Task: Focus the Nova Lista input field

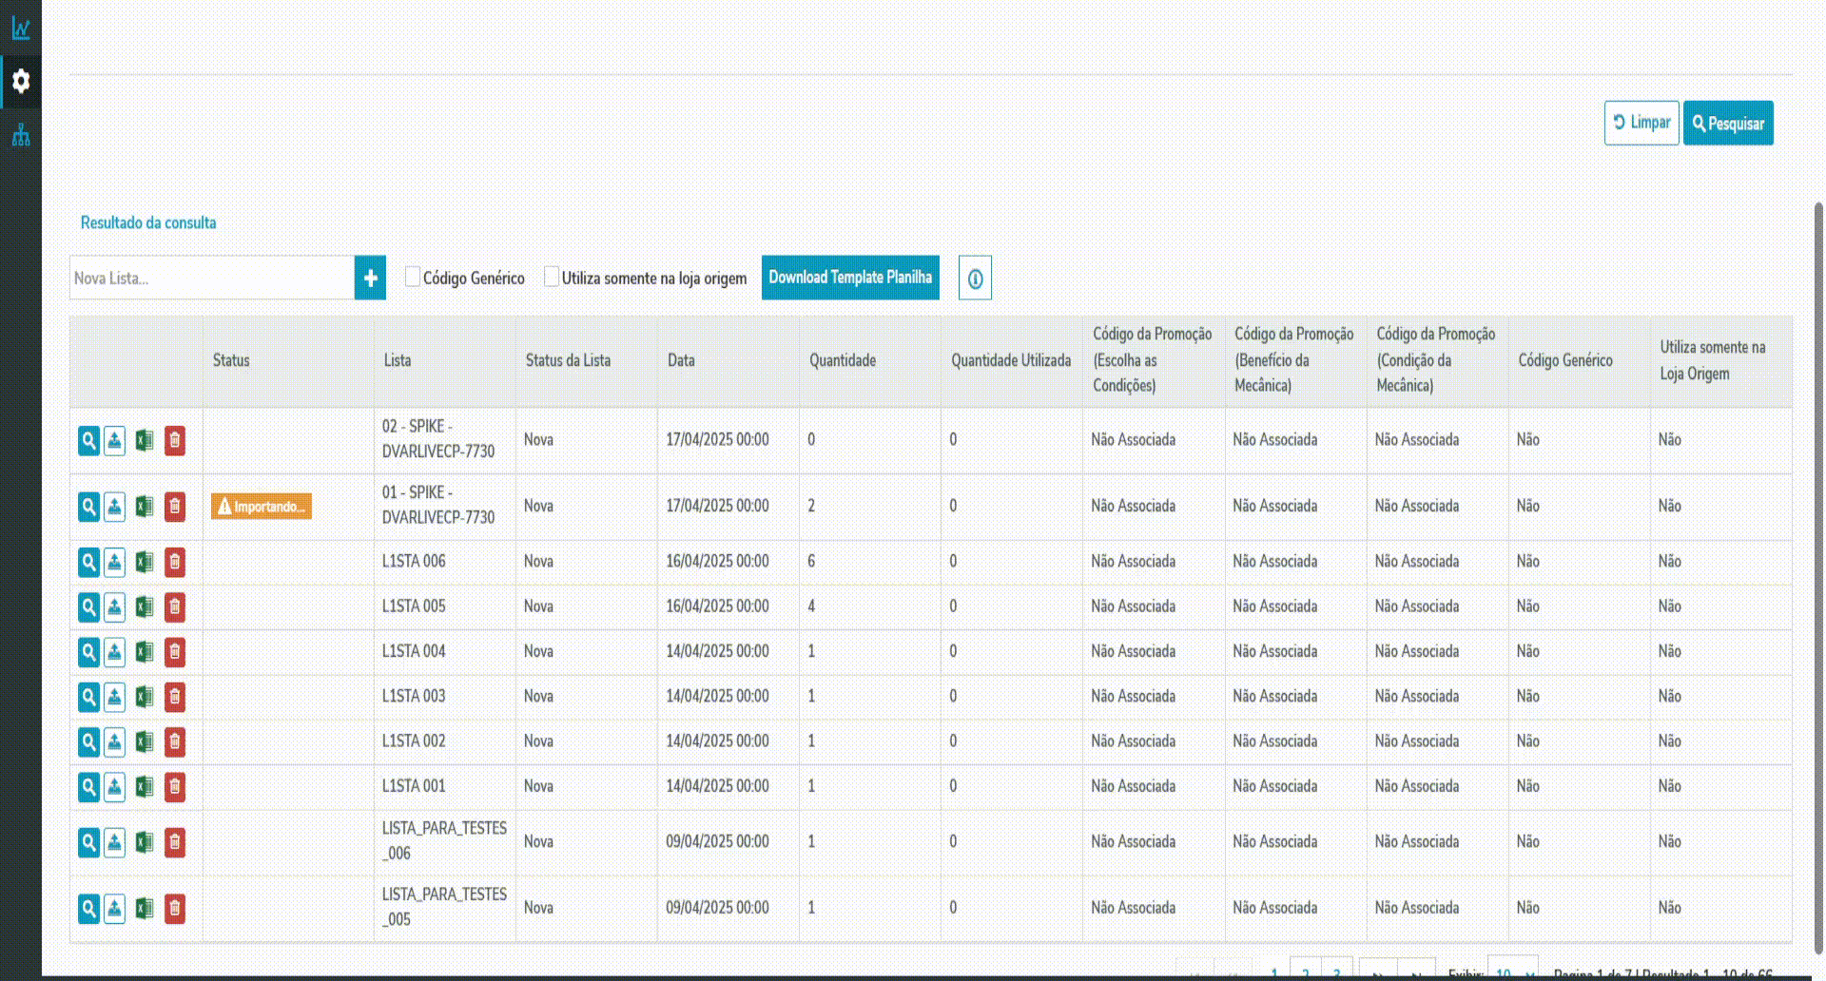Action: tap(212, 278)
